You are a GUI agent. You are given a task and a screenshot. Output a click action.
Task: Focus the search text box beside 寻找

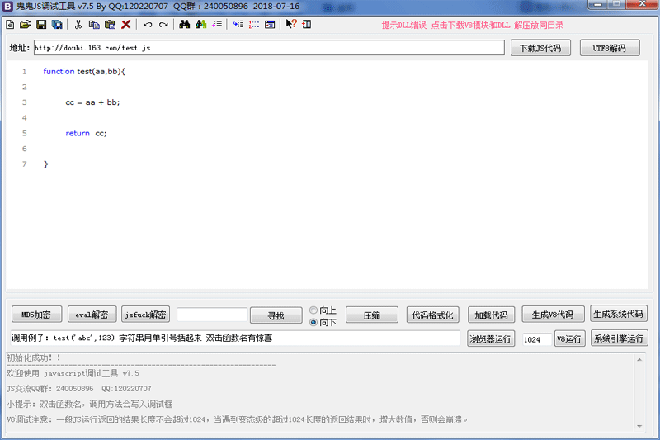(212, 315)
